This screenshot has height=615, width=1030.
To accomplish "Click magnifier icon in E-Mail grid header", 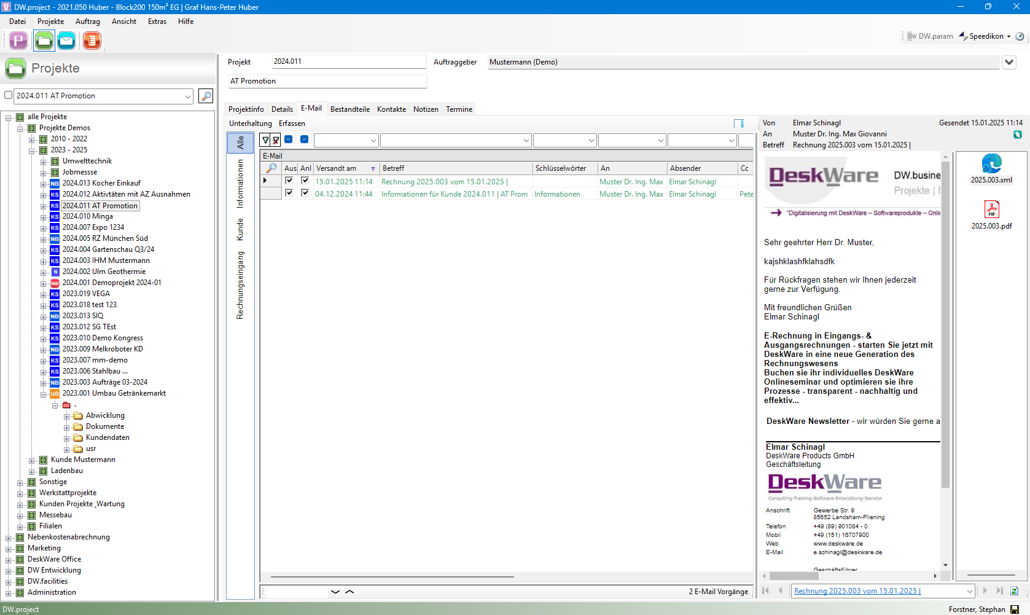I will (x=271, y=168).
